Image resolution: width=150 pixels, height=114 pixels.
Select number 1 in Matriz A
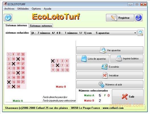pyautogui.click(x=9, y=55)
